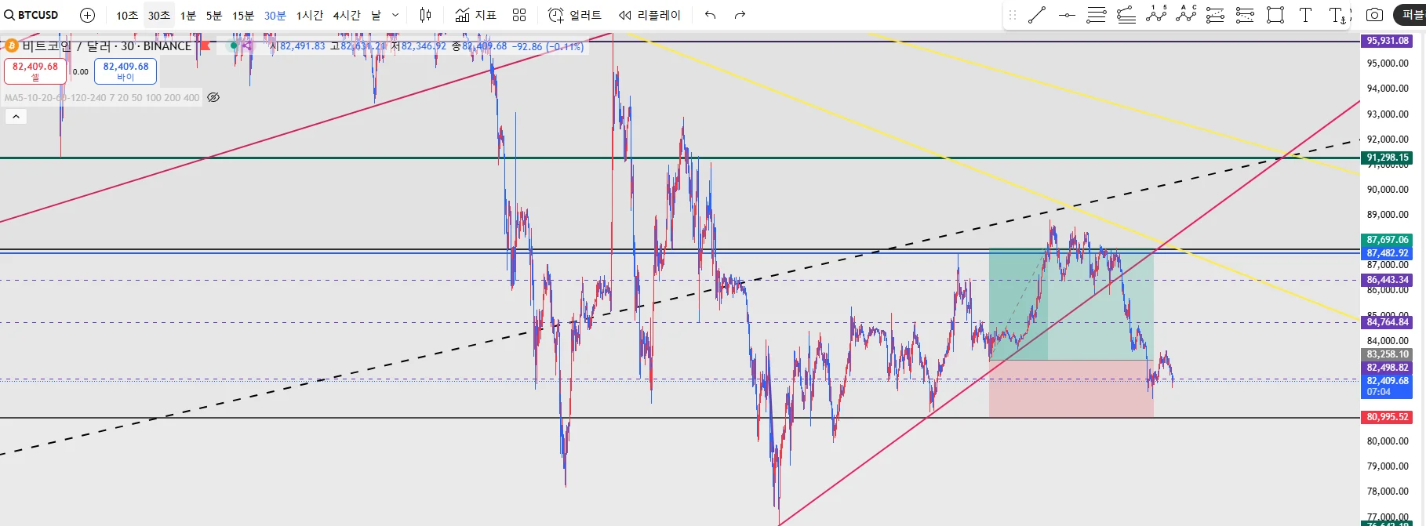Click the Bitcoin symbol logo
Image resolution: width=1426 pixels, height=526 pixels.
point(11,46)
